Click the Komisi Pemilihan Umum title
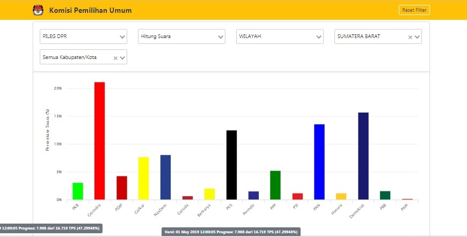467x237 pixels. [x=90, y=11]
